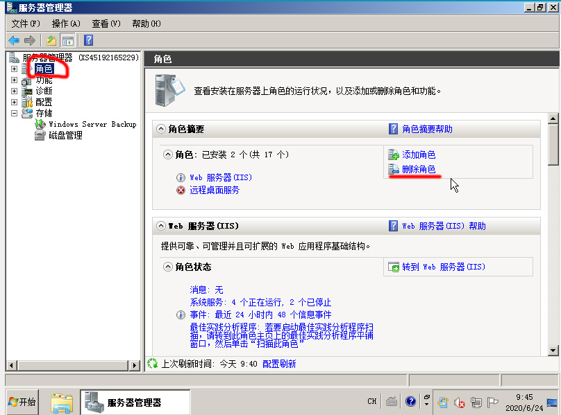Click the red error icon beside 远程桌面服务
Screen dimensions: 561x415
click(181, 191)
